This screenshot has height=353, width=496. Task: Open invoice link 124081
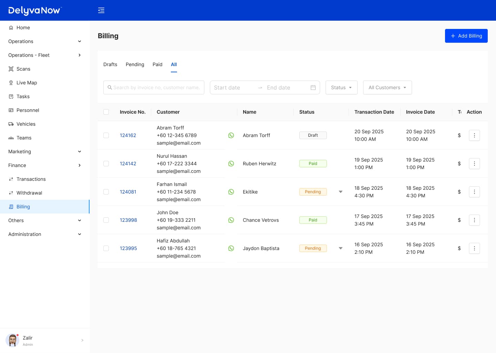(128, 192)
